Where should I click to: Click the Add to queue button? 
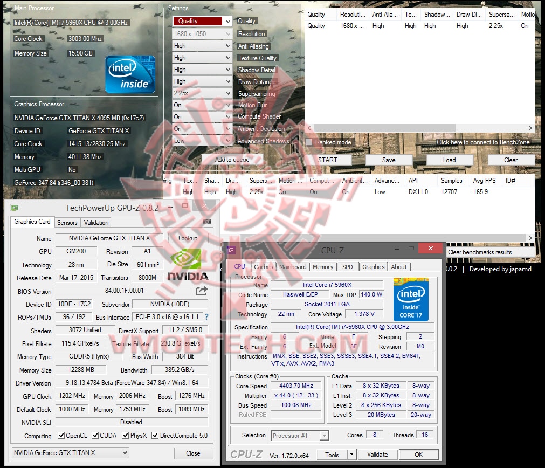[x=232, y=160]
